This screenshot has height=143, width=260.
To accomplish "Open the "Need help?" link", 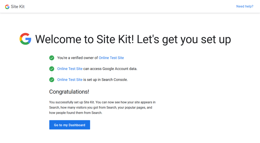I will pos(245,6).
